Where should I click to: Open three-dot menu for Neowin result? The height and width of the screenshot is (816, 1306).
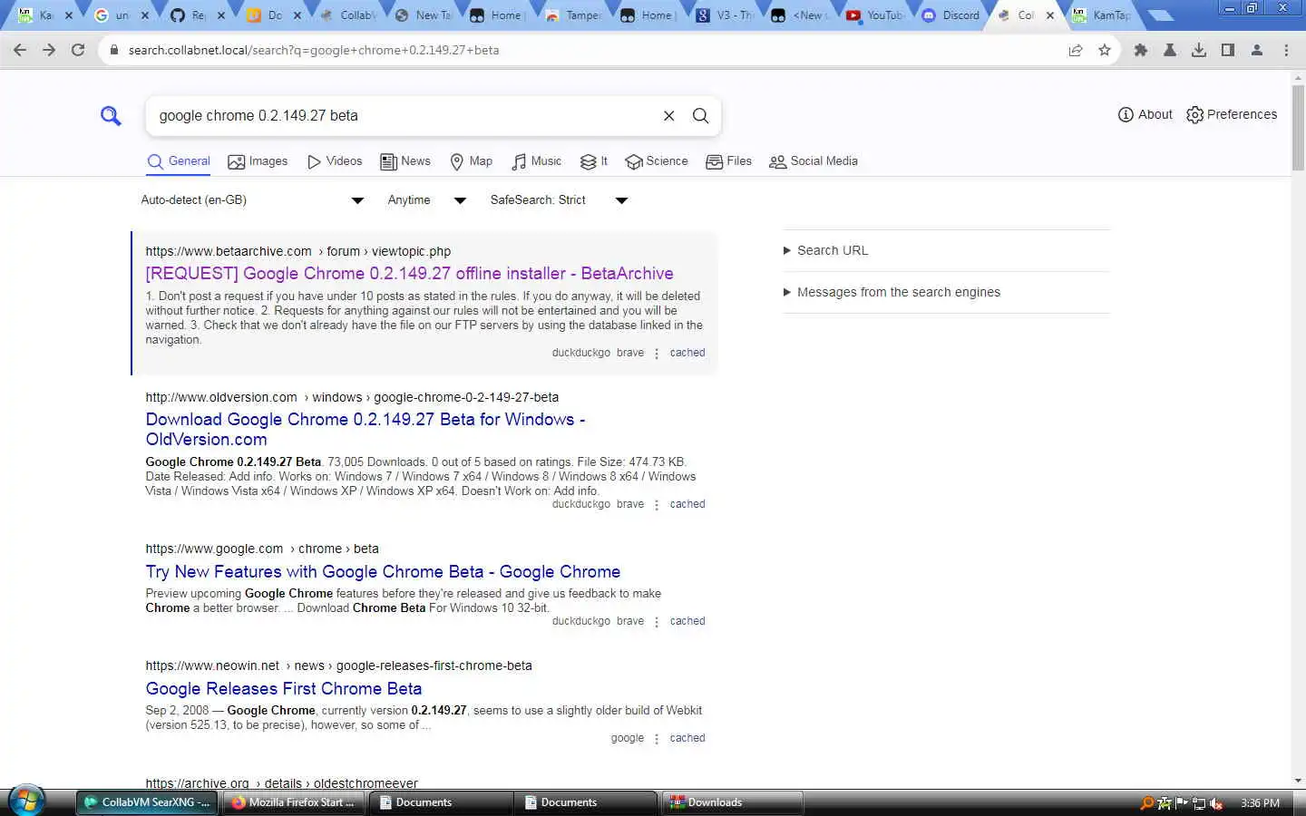click(657, 739)
